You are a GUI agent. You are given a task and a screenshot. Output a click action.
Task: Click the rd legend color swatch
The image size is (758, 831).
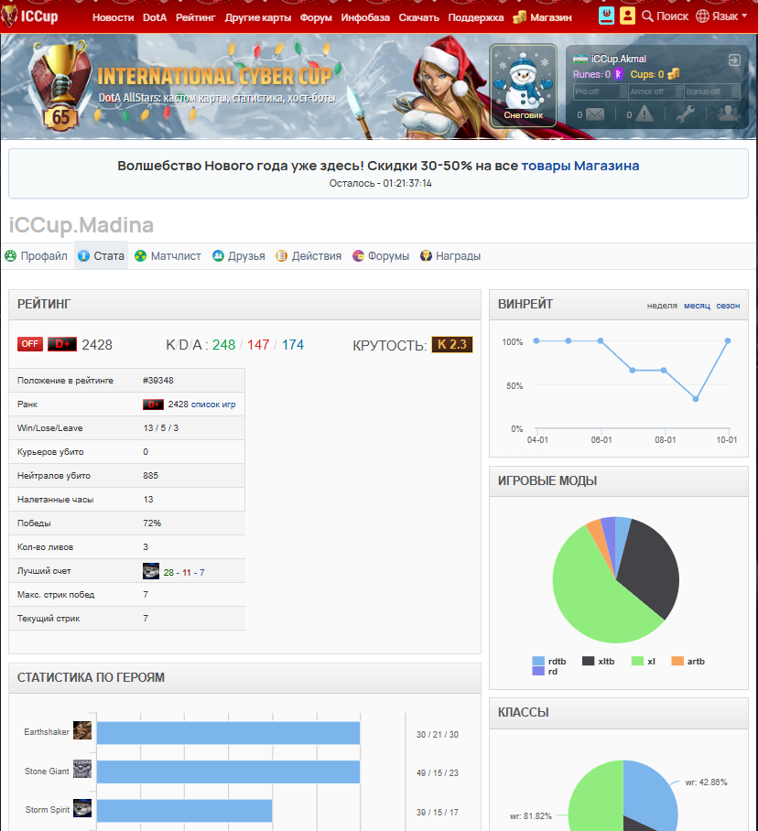point(538,671)
